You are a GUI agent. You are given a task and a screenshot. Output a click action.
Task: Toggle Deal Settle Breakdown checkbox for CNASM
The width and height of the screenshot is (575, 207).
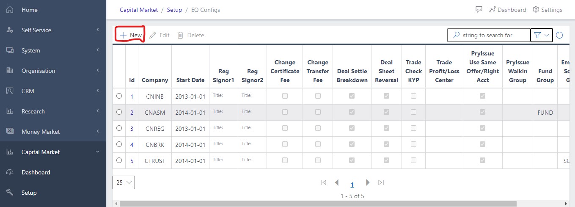tap(352, 112)
